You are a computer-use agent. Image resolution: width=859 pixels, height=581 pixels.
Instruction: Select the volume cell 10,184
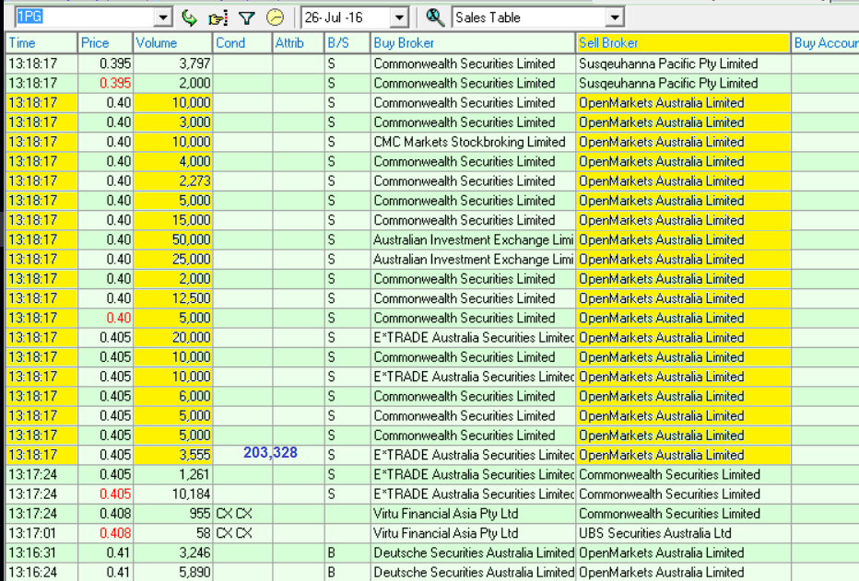coord(172,494)
